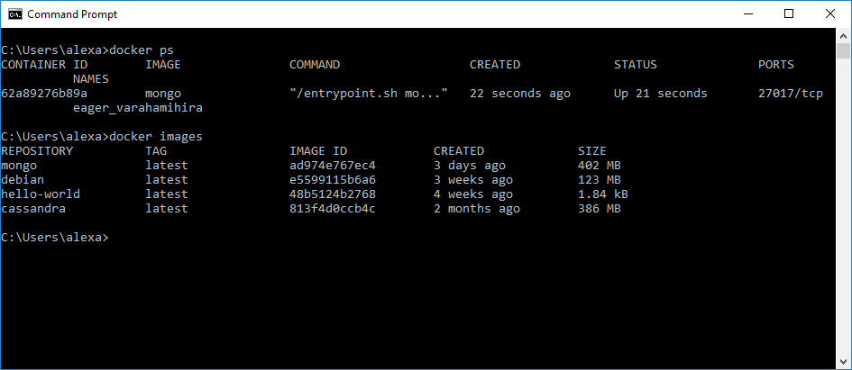Click the 'latest' tag of cassandra
Screen dimensions: 852x370
[167, 208]
